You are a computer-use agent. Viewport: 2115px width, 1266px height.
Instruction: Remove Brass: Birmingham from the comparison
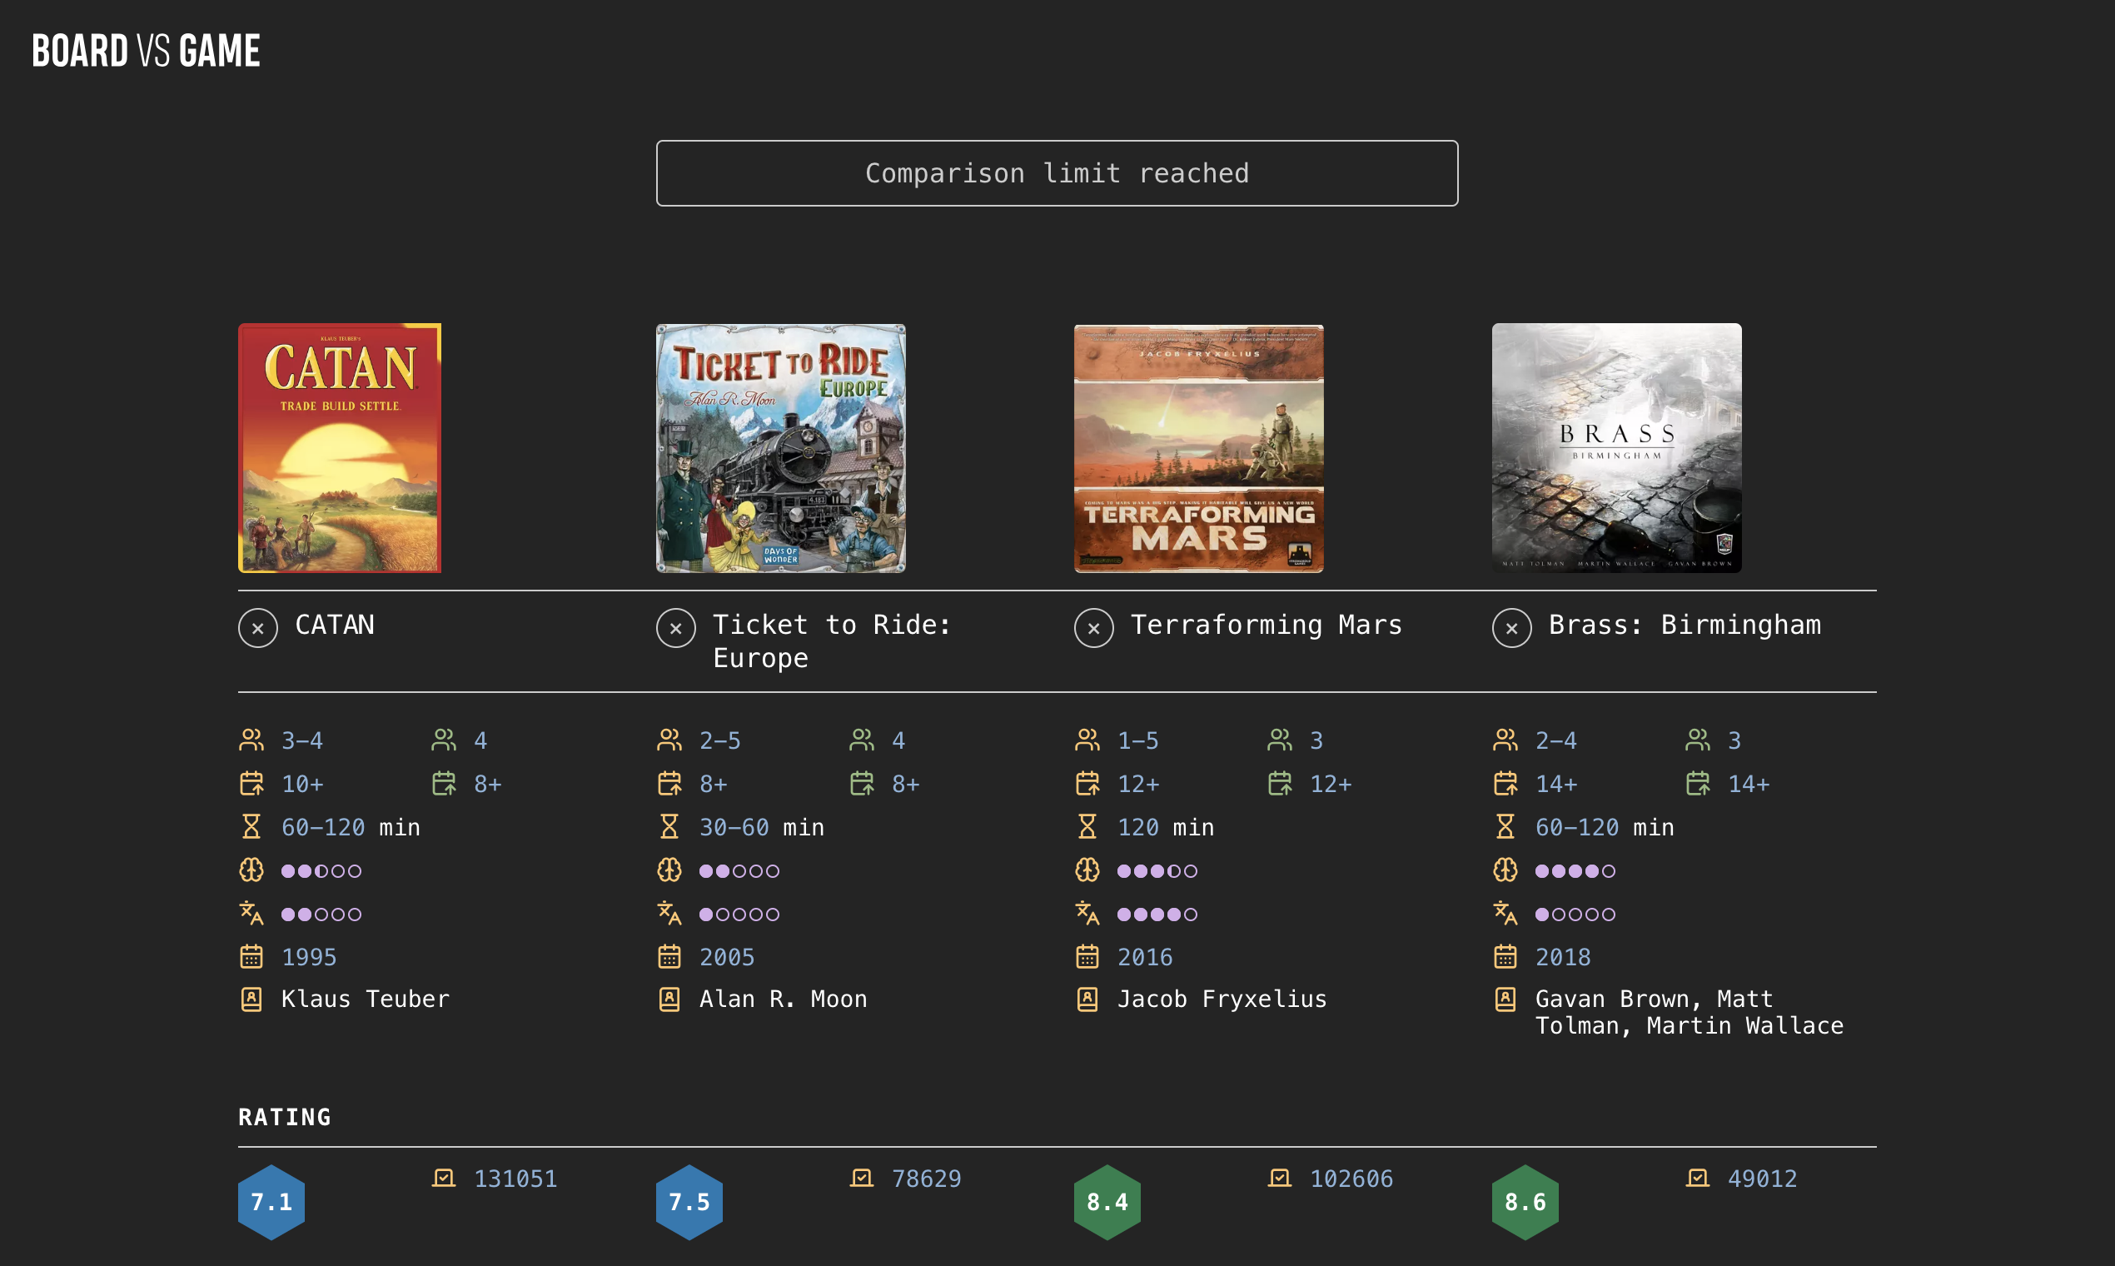[x=1511, y=629]
